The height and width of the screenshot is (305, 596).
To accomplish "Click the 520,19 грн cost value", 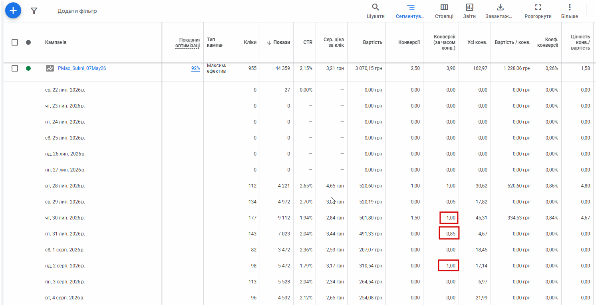I will (x=372, y=202).
